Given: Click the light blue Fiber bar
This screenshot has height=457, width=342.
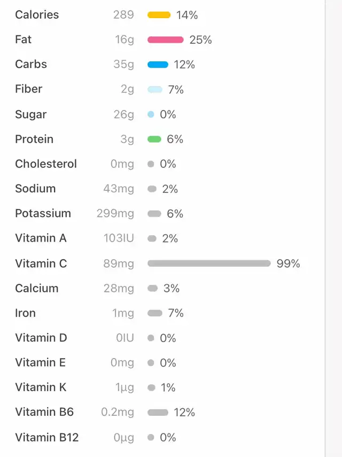Looking at the screenshot, I should (154, 89).
